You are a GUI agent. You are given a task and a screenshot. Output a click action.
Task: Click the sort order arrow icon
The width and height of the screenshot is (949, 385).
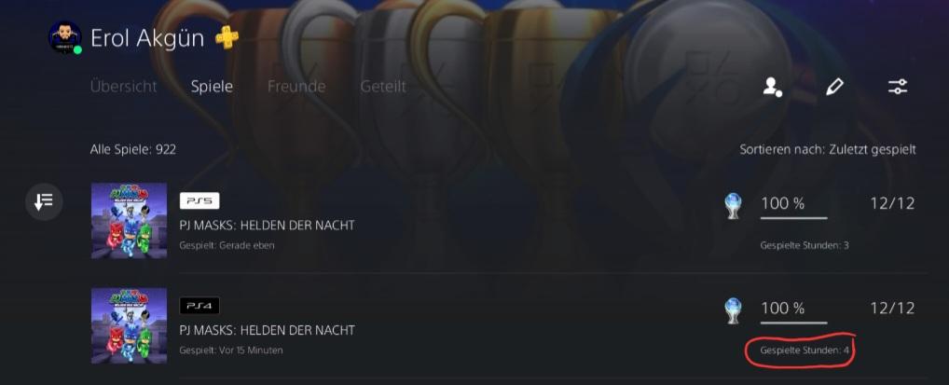(x=44, y=201)
